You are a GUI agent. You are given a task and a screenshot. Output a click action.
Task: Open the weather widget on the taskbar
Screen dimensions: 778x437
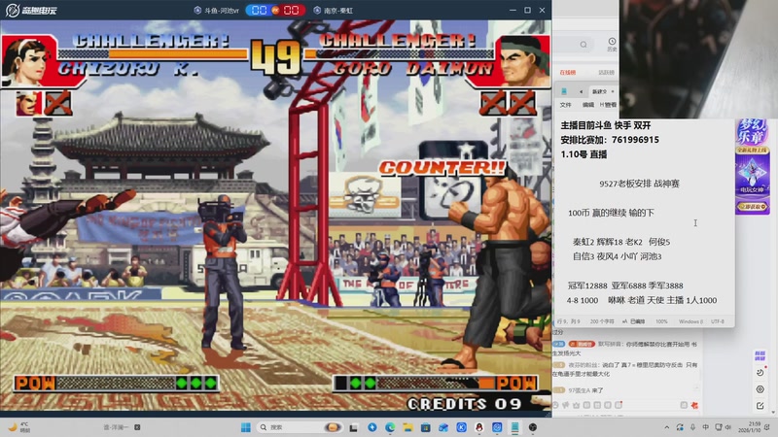tap(19, 427)
